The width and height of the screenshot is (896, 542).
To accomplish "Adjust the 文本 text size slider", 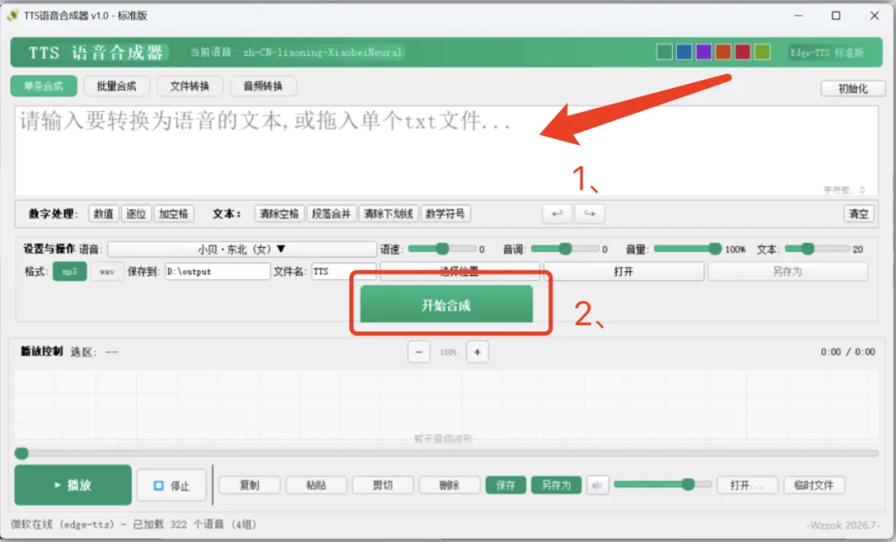I will pyautogui.click(x=817, y=249).
